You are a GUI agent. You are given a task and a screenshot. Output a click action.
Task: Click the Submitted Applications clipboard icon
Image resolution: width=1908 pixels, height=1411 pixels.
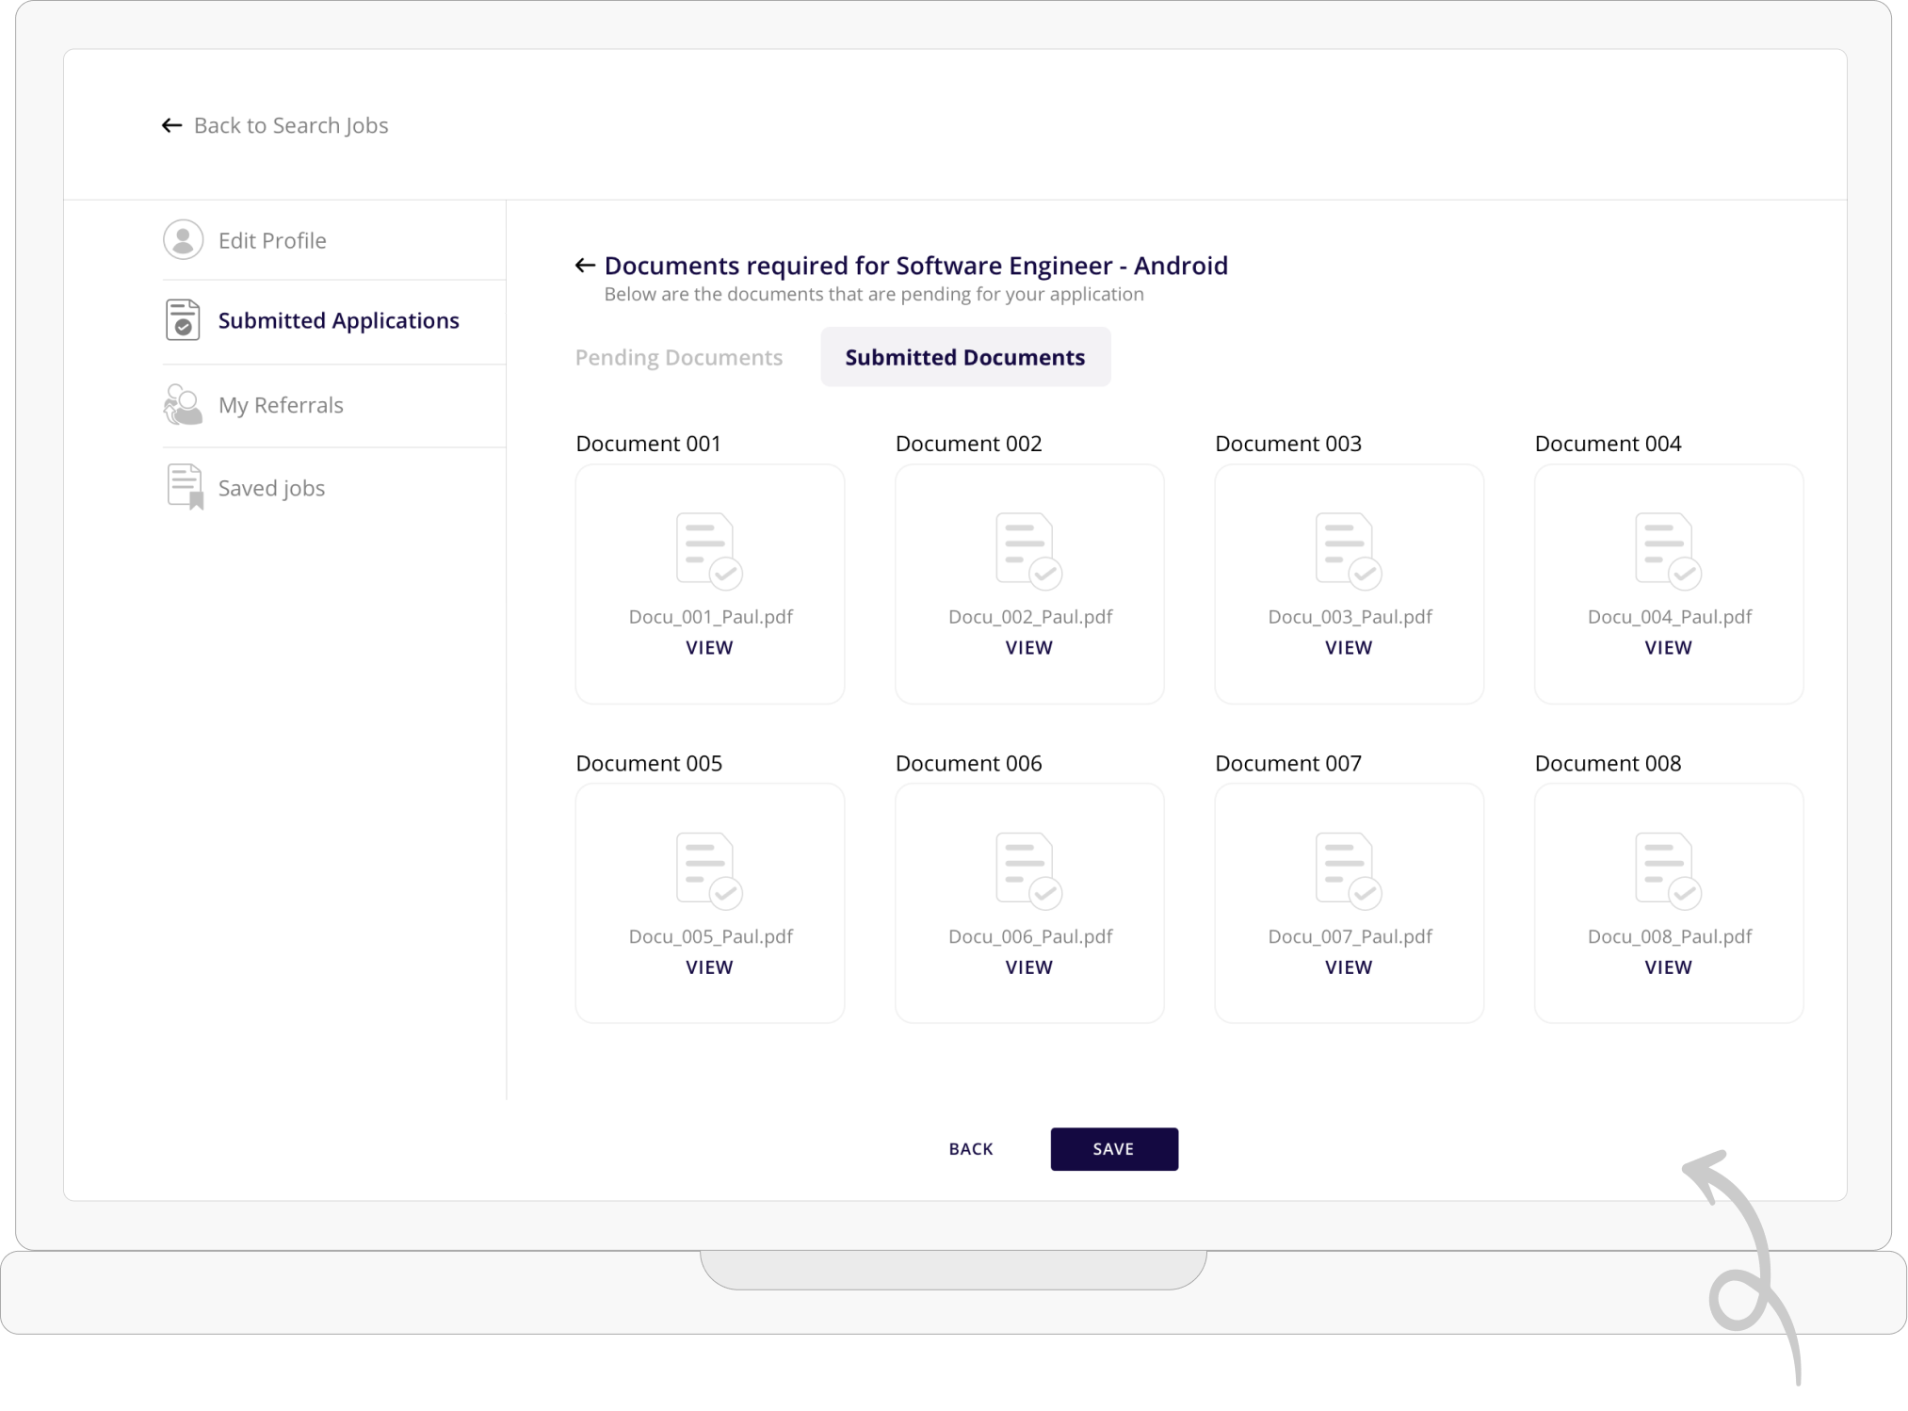(x=183, y=320)
